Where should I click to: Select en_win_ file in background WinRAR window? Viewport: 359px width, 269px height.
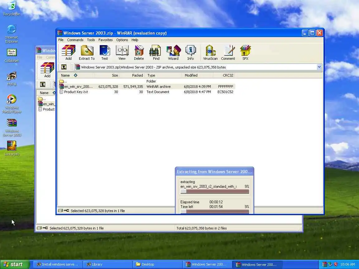coord(46,104)
